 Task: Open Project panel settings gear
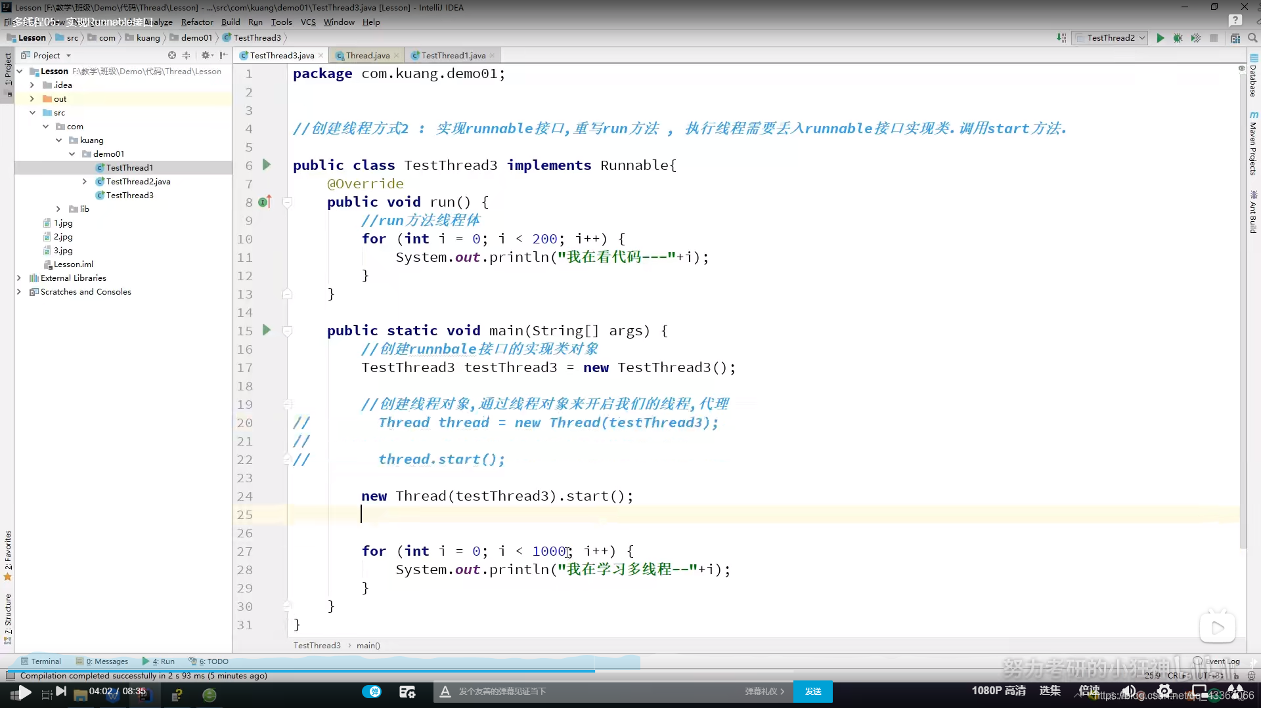click(x=207, y=56)
